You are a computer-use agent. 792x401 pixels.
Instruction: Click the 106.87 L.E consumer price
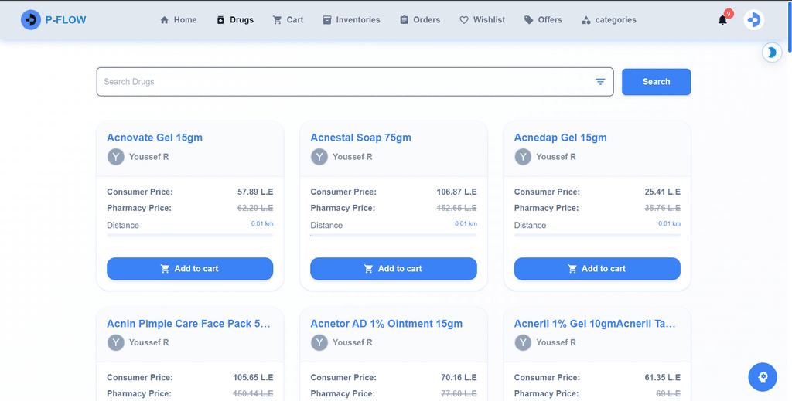pos(456,192)
